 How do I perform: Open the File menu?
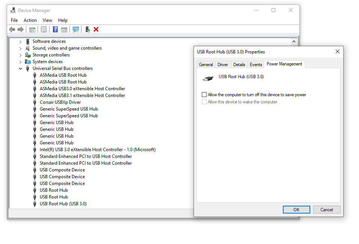(x=14, y=20)
